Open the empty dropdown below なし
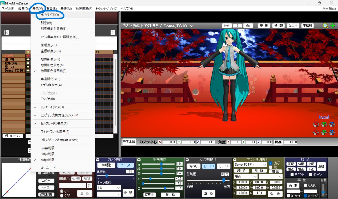 (109, 194)
